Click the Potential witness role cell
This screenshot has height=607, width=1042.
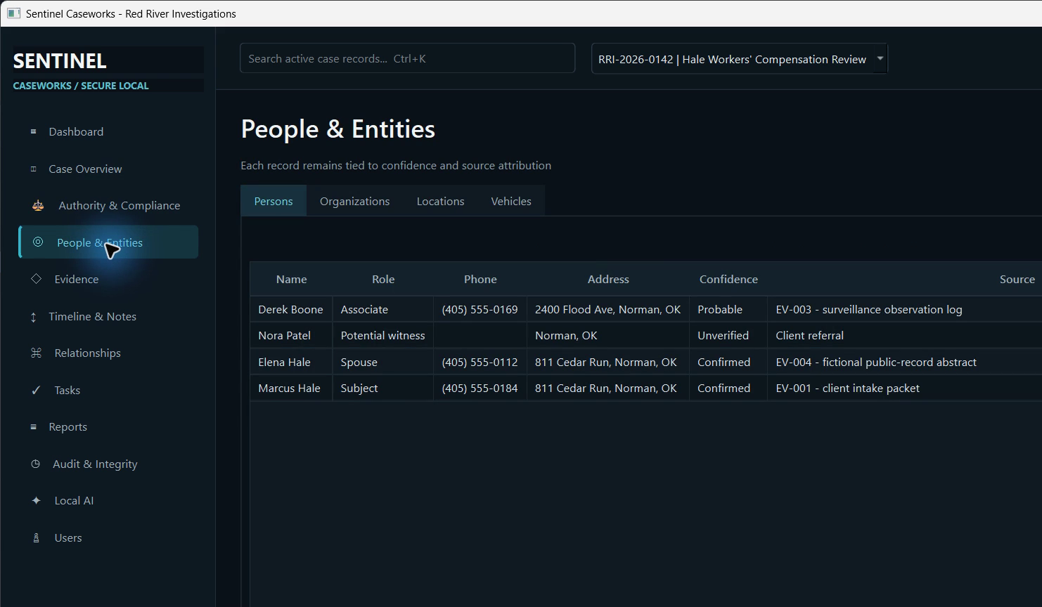(383, 335)
